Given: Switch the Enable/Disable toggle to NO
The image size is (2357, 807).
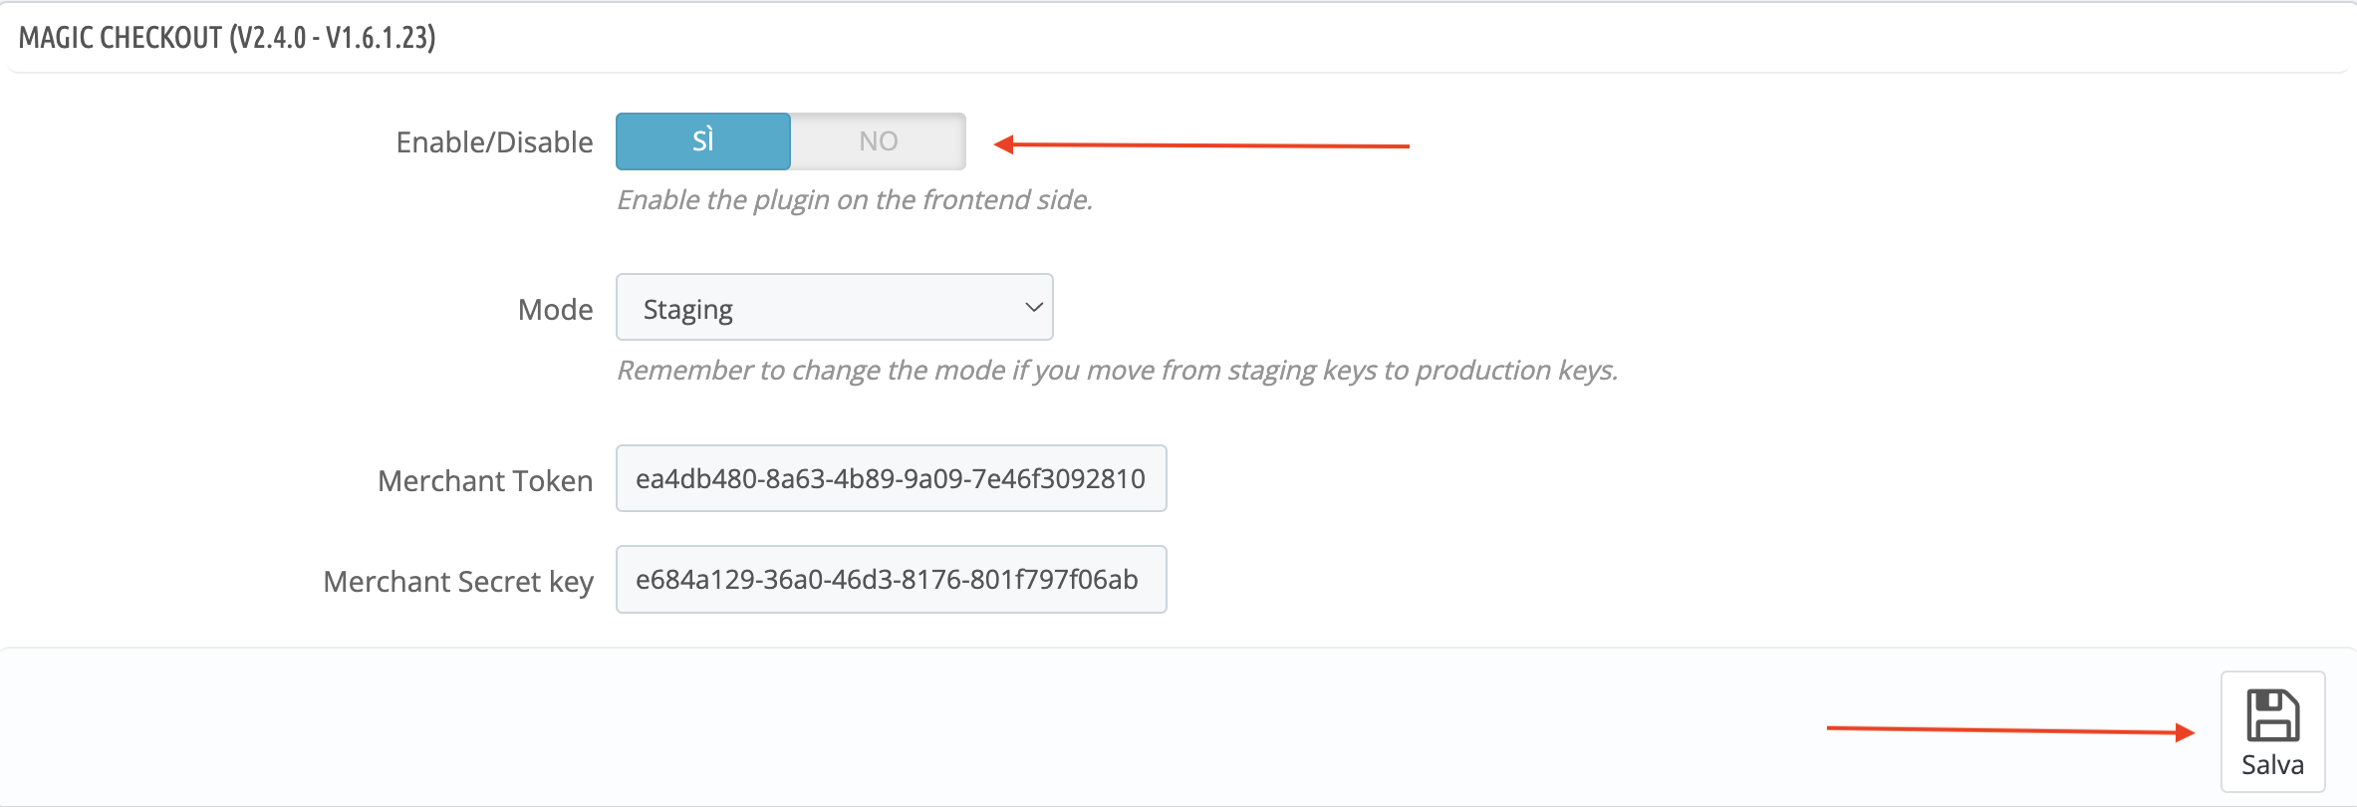Looking at the screenshot, I should pos(878,141).
